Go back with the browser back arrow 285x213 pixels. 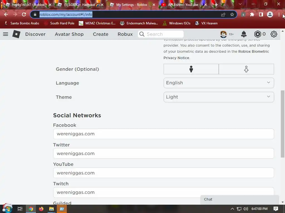[x=6, y=14]
